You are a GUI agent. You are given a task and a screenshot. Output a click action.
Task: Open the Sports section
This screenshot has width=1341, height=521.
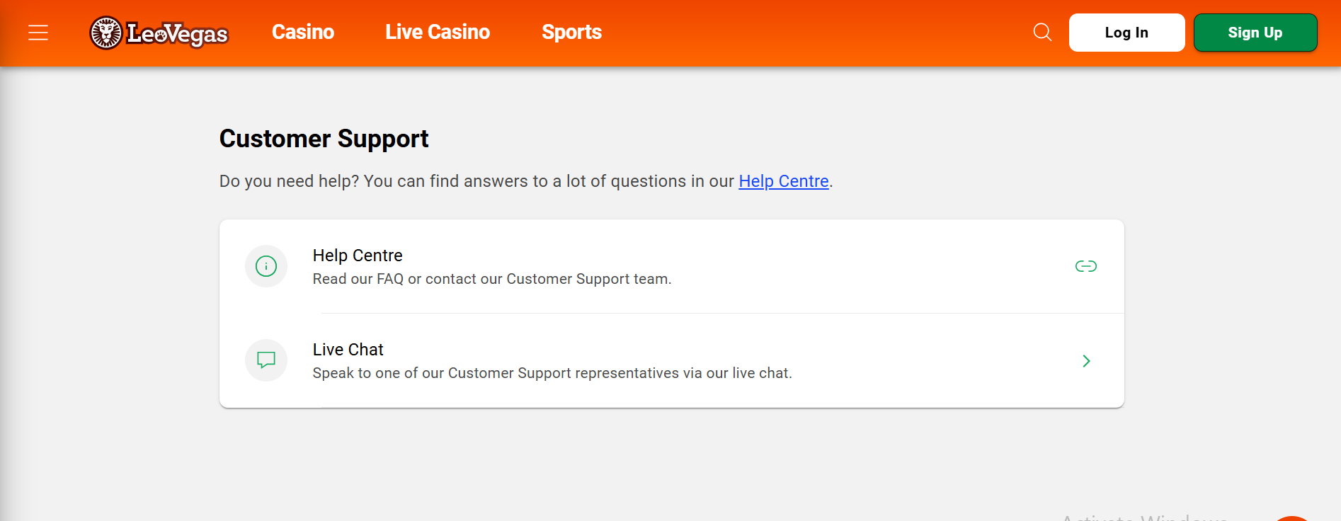pyautogui.click(x=571, y=32)
